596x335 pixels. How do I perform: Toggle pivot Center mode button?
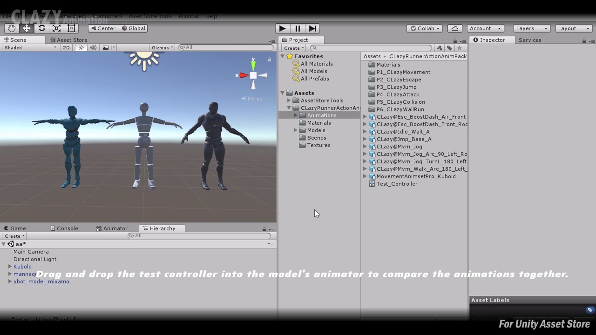point(103,28)
